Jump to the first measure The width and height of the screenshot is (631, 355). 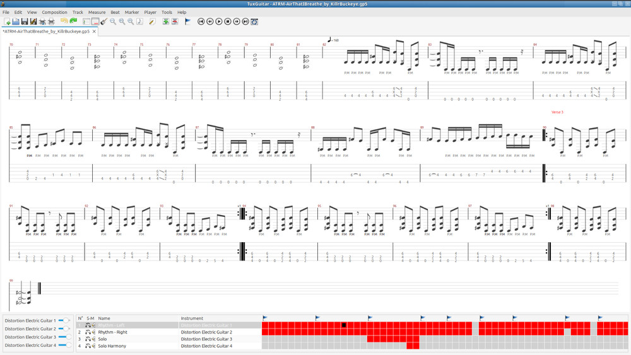tap(201, 21)
